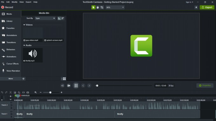Open the Edit menu
216x121 pixels.
[8, 2]
